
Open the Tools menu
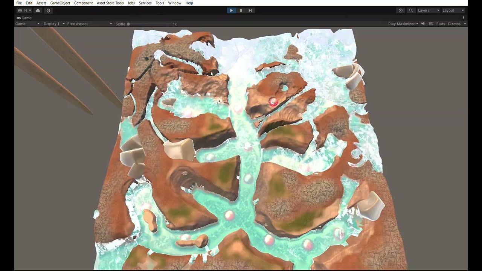click(x=160, y=3)
